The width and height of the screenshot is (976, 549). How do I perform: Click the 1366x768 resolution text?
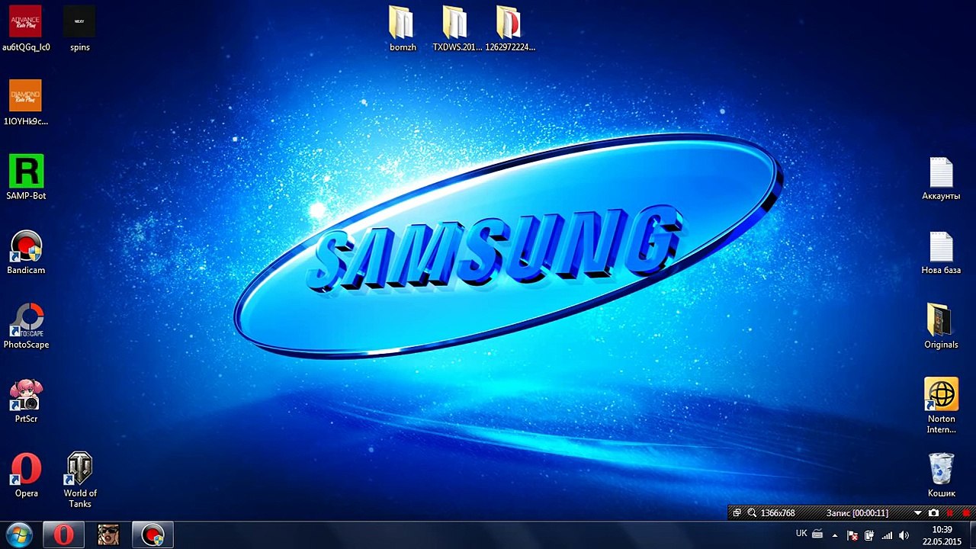(x=778, y=513)
